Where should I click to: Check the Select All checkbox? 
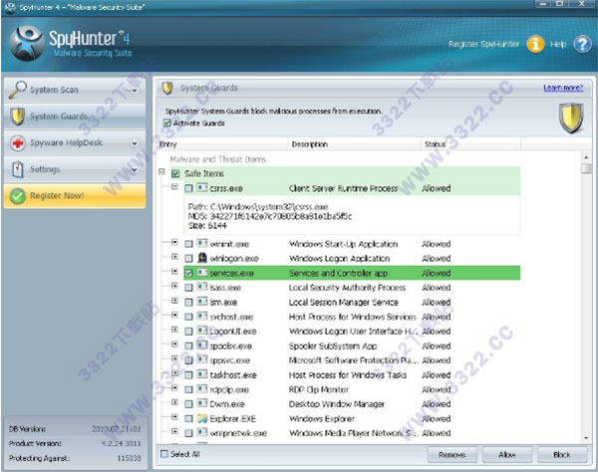pyautogui.click(x=164, y=454)
